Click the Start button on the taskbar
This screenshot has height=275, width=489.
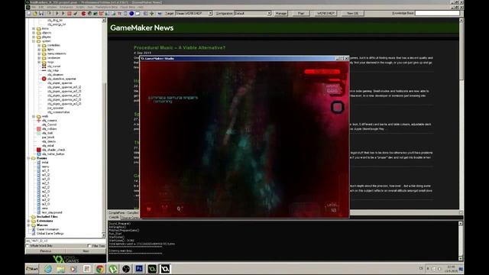(x=32, y=269)
